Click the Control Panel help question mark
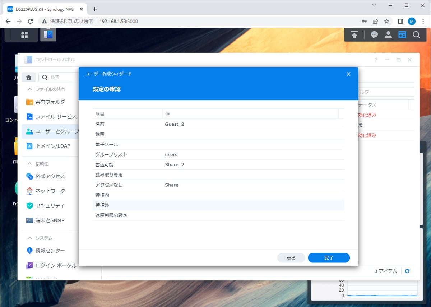Screen dimensions: 431x307 [376, 60]
